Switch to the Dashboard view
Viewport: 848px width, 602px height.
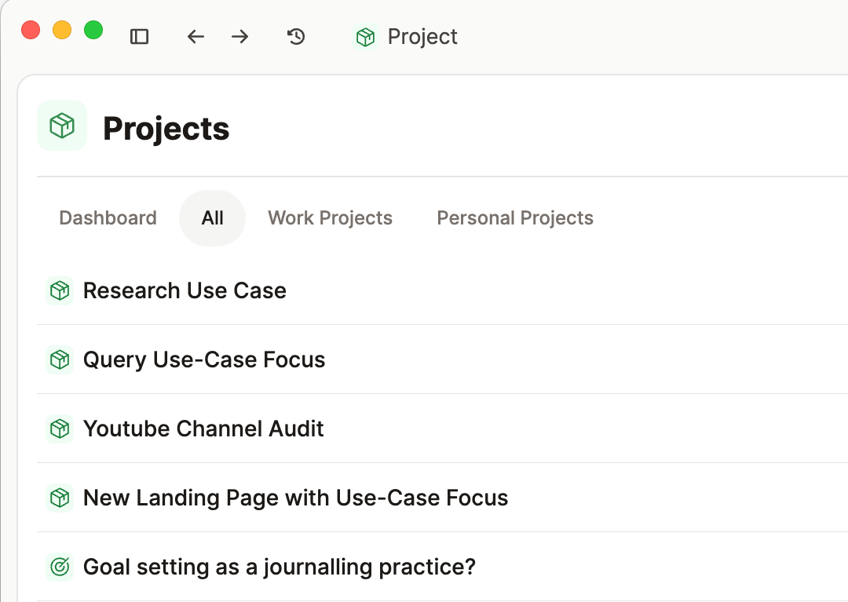pos(107,217)
